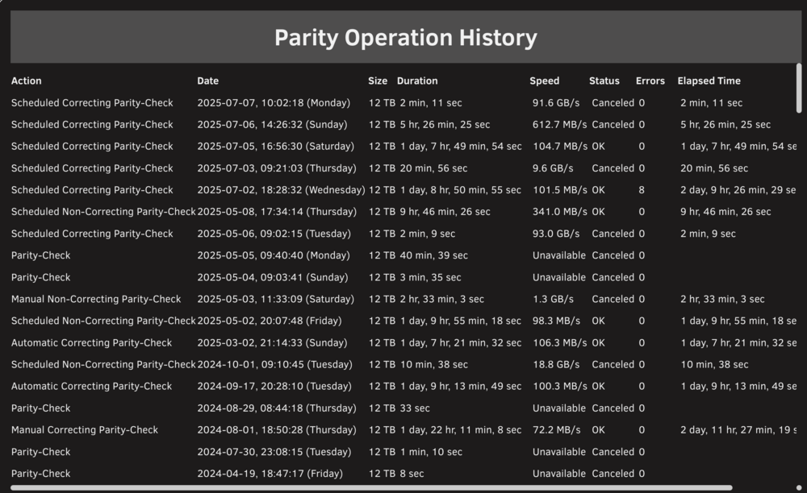807x493 pixels.
Task: Click the 93.0 GB/s speed value
Action: pos(556,234)
